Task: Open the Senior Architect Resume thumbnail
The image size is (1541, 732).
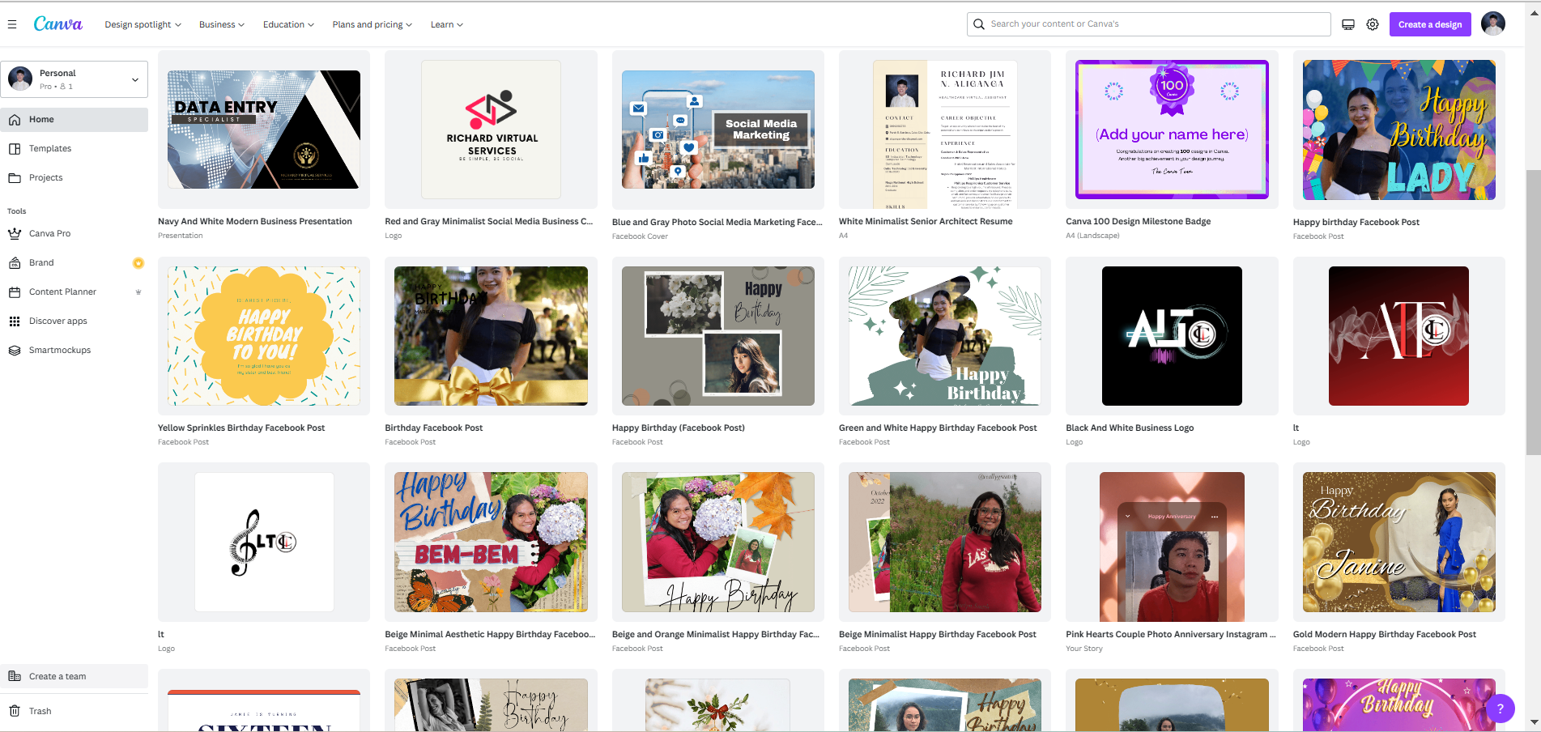Action: click(x=945, y=134)
